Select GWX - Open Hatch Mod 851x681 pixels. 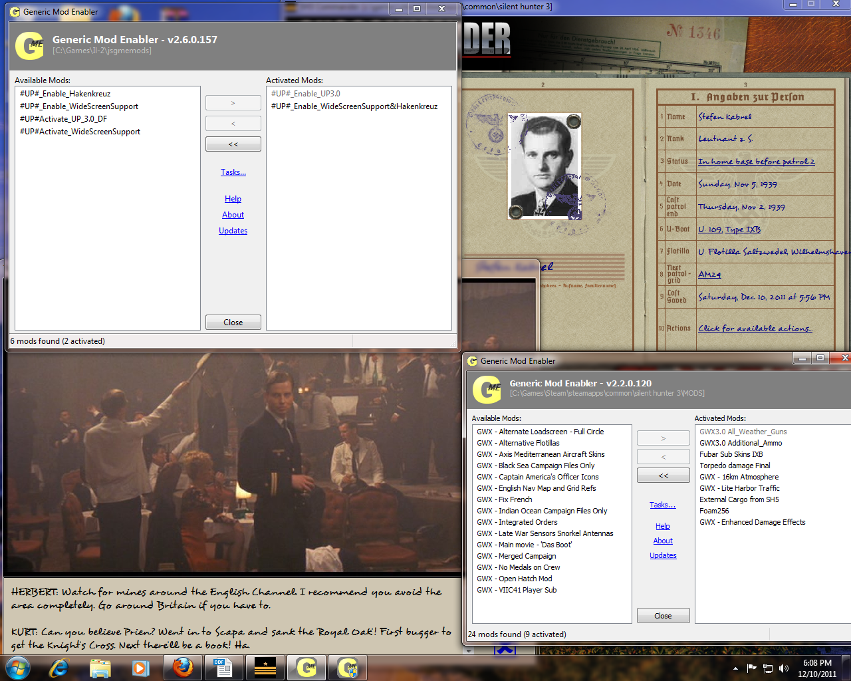(x=515, y=579)
